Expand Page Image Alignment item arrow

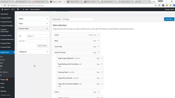102,58
